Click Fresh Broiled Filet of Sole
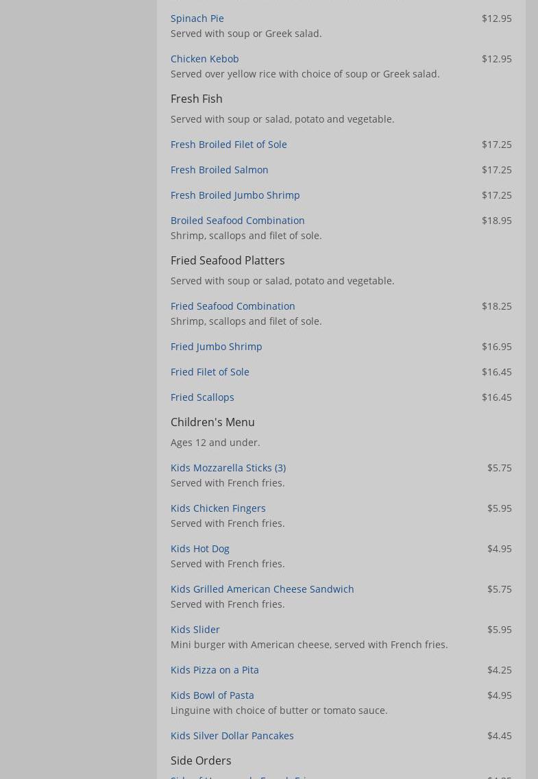 228,144
